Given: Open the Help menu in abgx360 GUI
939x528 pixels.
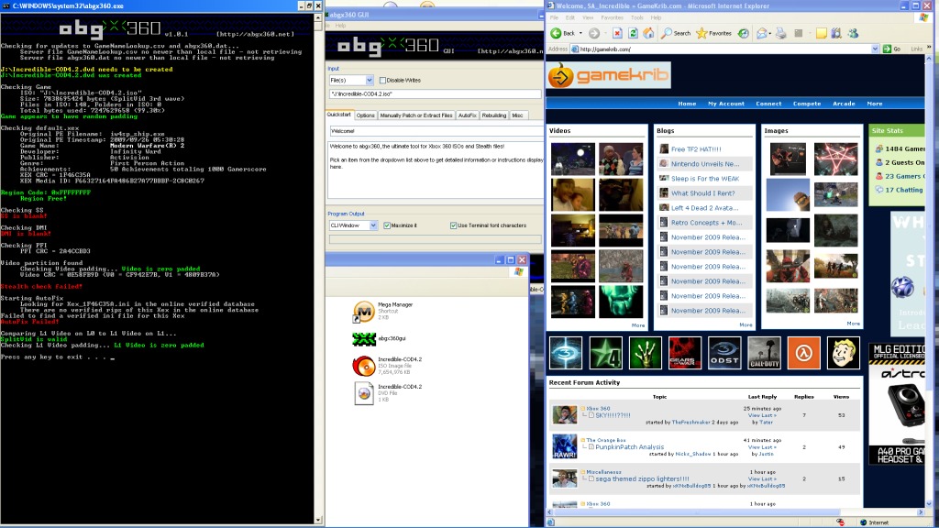Looking at the screenshot, I should click(341, 26).
